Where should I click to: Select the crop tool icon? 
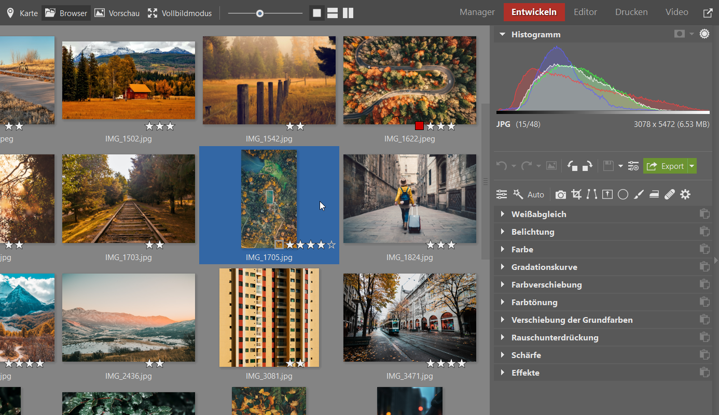coord(576,194)
